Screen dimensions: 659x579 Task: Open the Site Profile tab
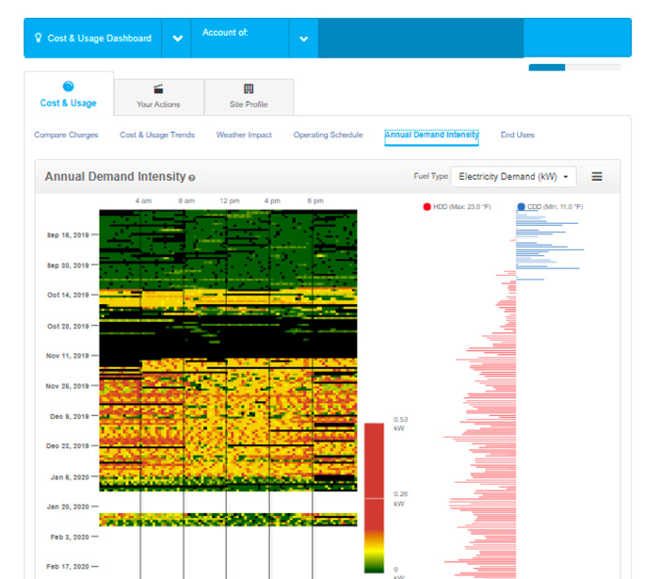point(249,97)
